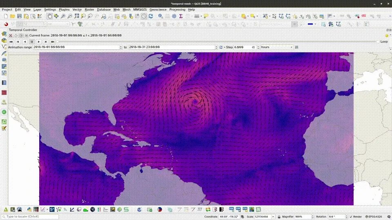Toggle the scale lock icon in status bar
This screenshot has width=392, height=220.
coord(279,217)
